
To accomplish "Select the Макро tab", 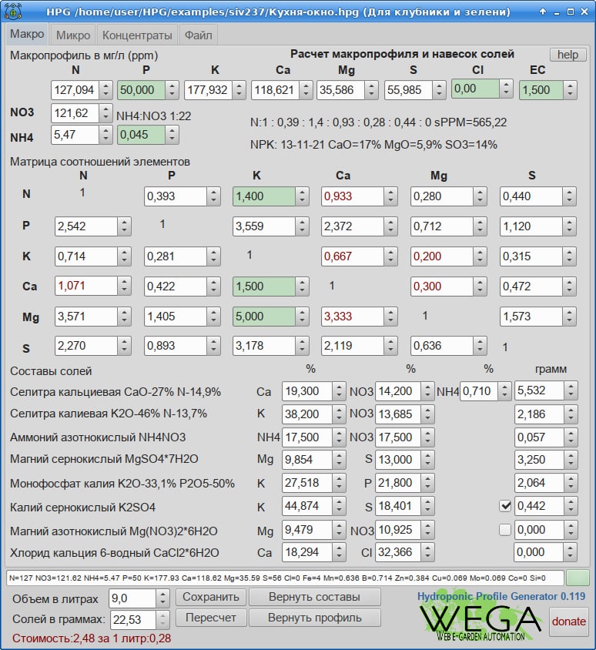I will tap(27, 34).
